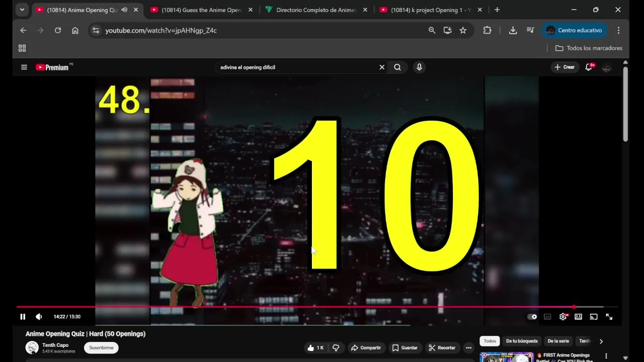Viewport: 644px width, 362px height.
Task: Click the address bar URL
Action: coord(161,31)
